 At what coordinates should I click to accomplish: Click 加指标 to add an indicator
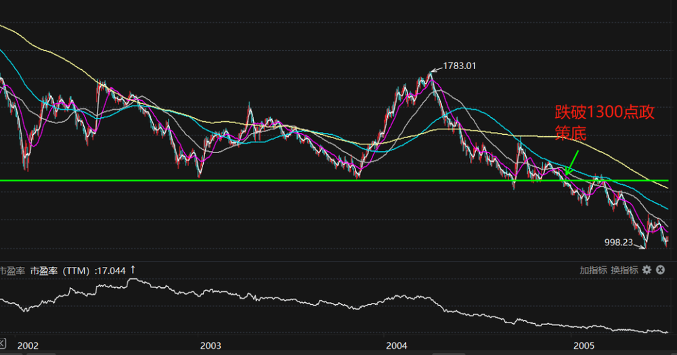click(594, 270)
